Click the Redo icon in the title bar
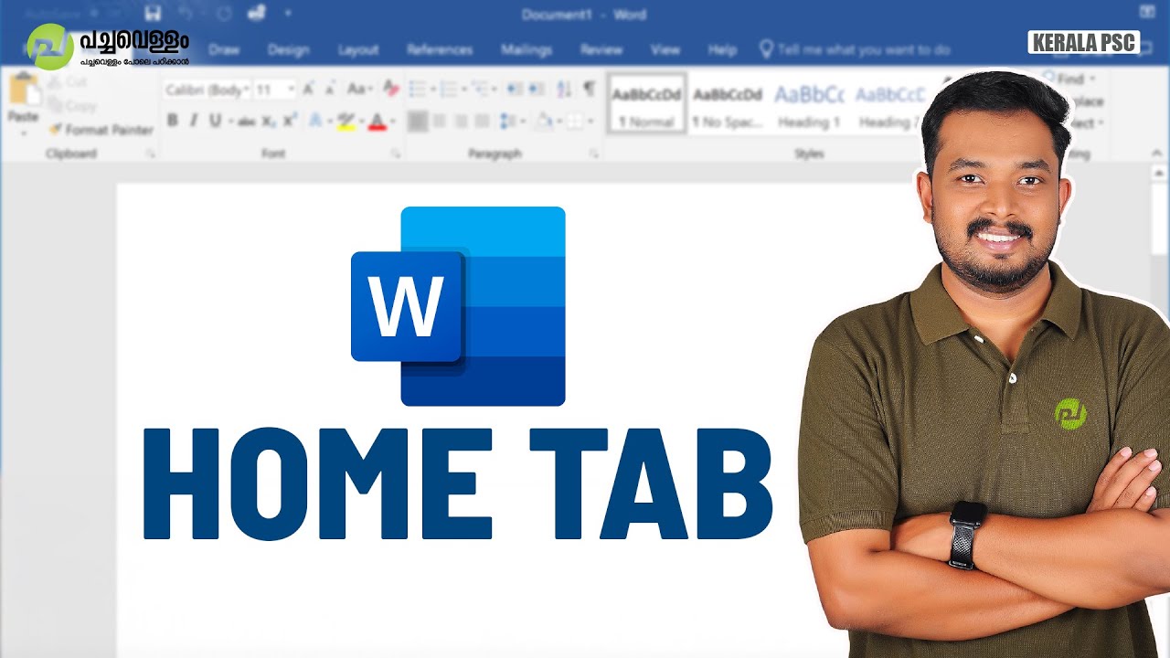1170x658 pixels. pyautogui.click(x=224, y=13)
